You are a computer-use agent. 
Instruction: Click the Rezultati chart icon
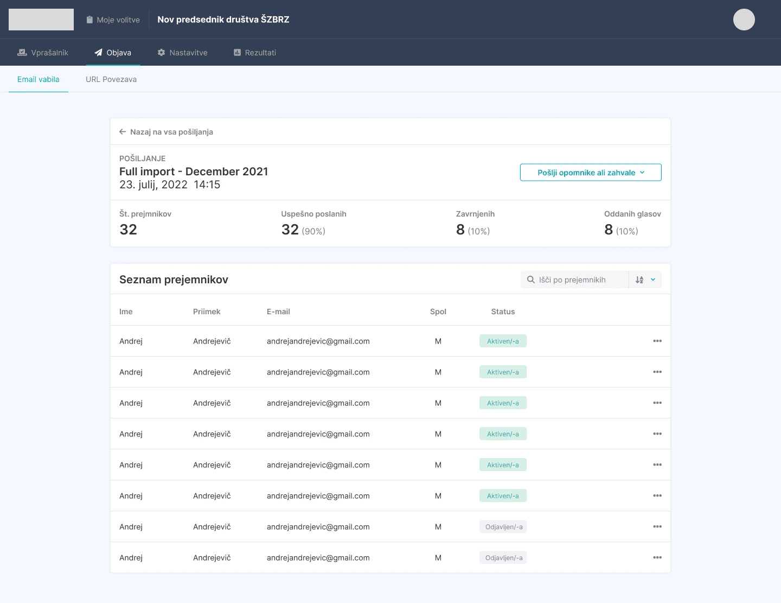237,52
